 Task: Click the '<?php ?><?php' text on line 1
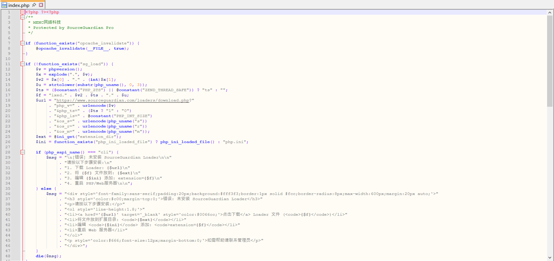click(42, 12)
